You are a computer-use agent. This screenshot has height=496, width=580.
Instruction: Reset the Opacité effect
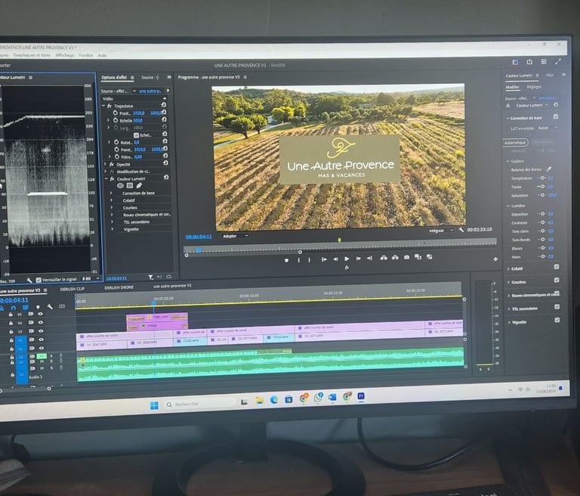coord(165,163)
